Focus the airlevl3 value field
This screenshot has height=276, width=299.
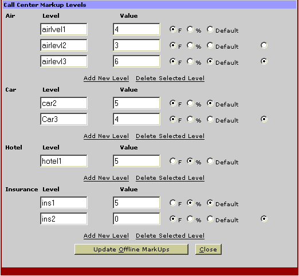[136, 61]
